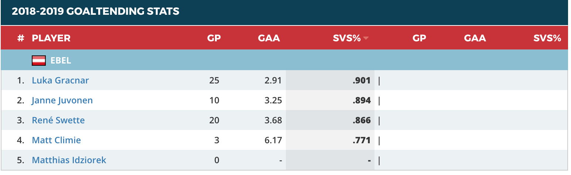Click the SVS% sort arrow indicator
Screen dimensions: 571x175
(x=366, y=38)
